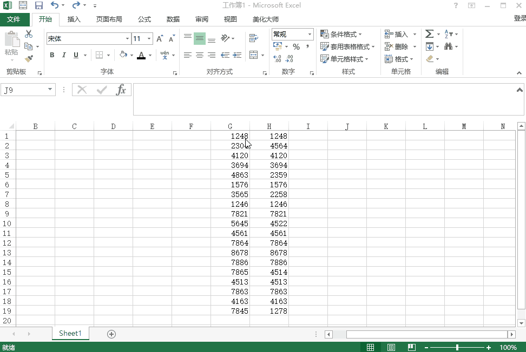526x352 pixels.
Task: Decrease decimal places
Action: (289, 59)
